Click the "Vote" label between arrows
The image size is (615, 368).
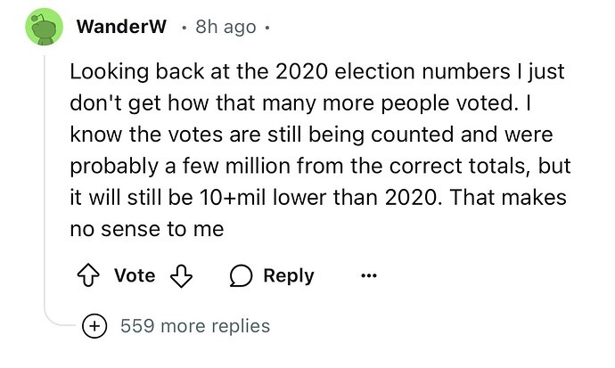pyautogui.click(x=135, y=276)
